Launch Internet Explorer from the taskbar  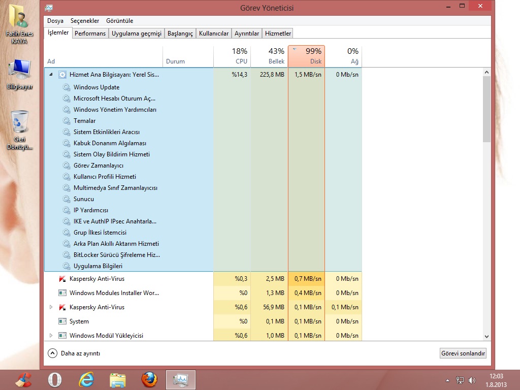tap(86, 380)
